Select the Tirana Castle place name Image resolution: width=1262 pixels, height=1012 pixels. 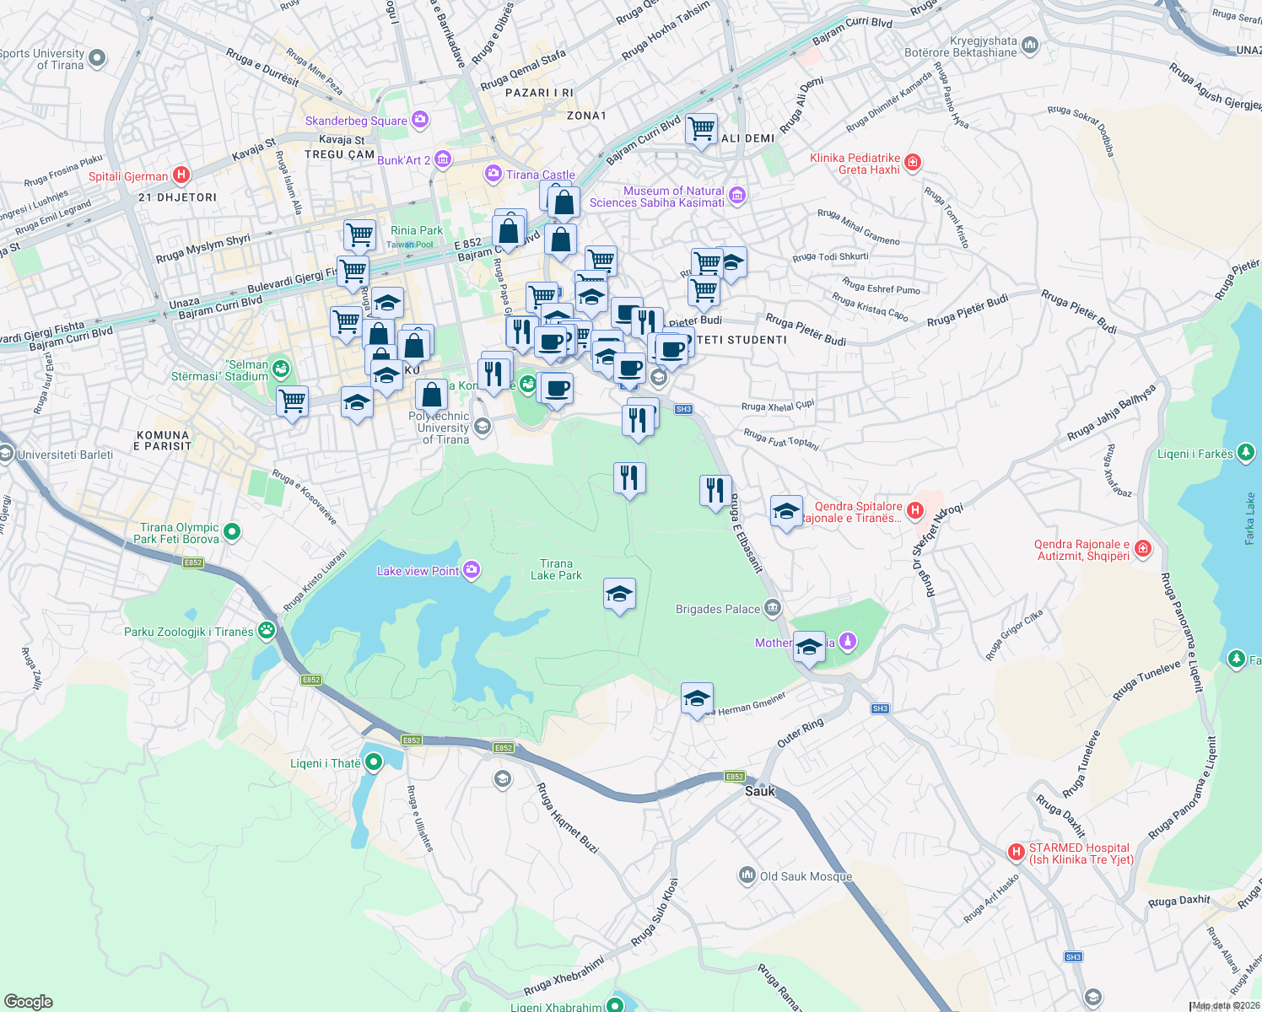541,175
